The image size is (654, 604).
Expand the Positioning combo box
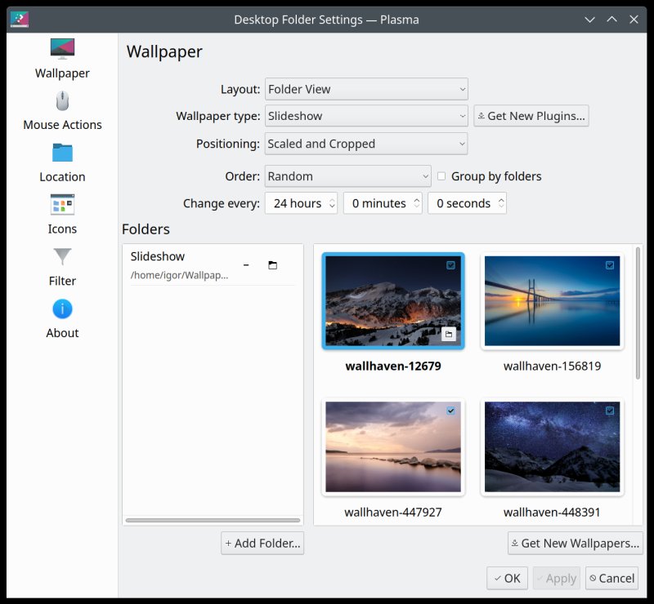pos(365,144)
